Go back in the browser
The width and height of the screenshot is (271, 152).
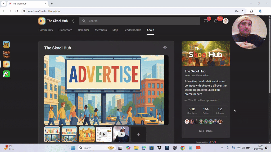point(4,11)
